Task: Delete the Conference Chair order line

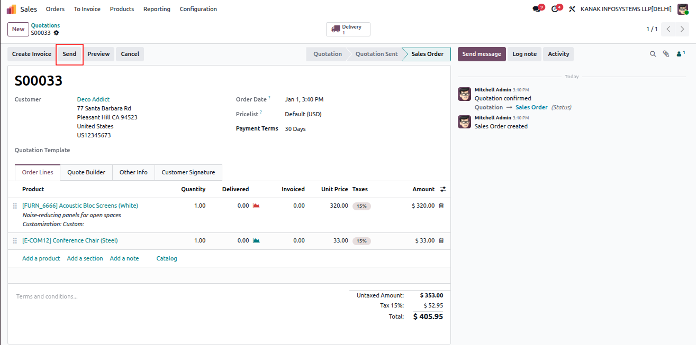Action: pyautogui.click(x=441, y=240)
